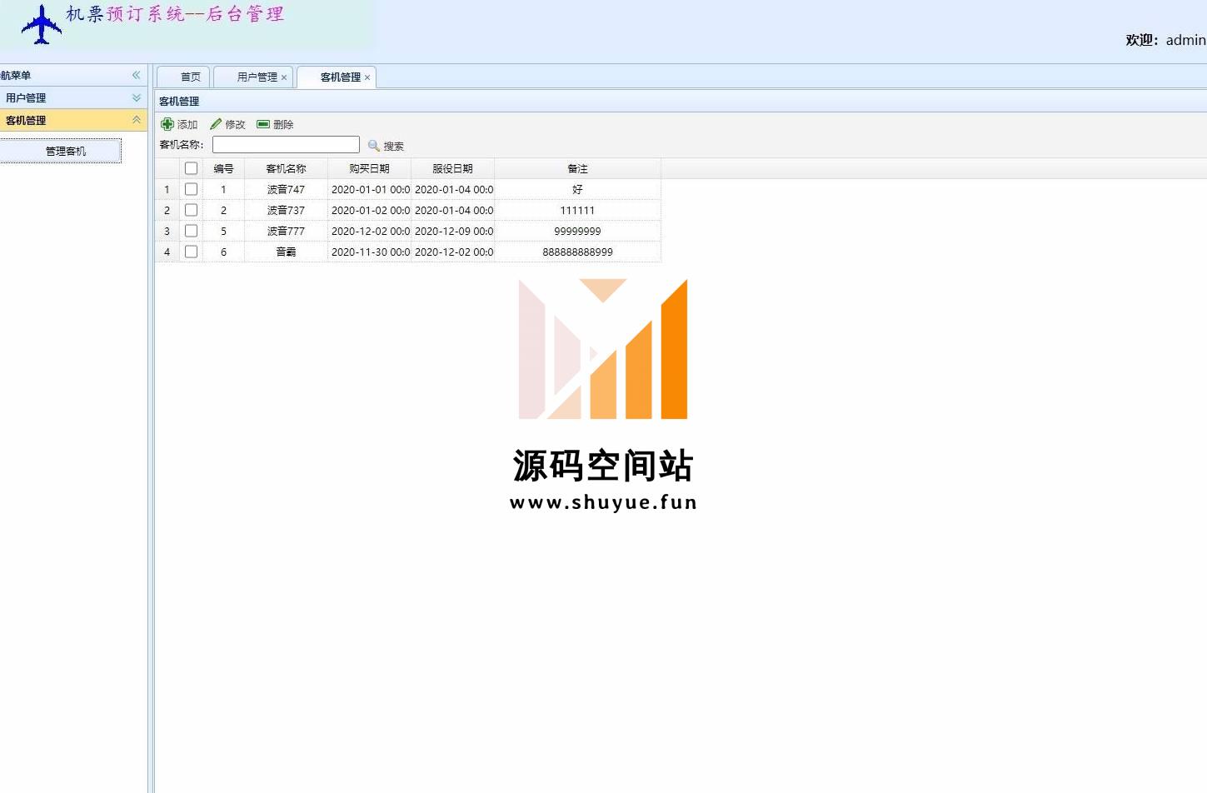
Task: Switch to the 首页 tab
Action: pos(183,77)
